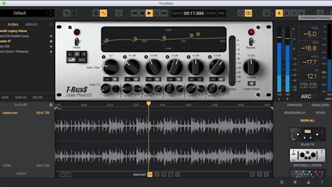Switch to the GLOBAL presets tab
Image resolution: width=332 pixels, height=187 pixels.
[13, 24]
